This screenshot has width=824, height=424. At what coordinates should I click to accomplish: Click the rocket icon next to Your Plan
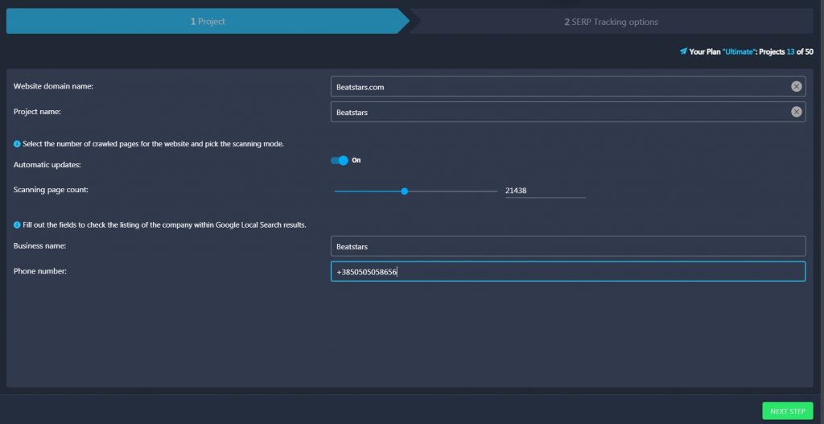[683, 51]
